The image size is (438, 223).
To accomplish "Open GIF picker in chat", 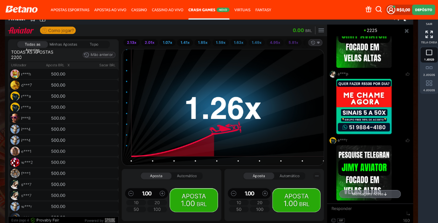I will tap(341, 220).
